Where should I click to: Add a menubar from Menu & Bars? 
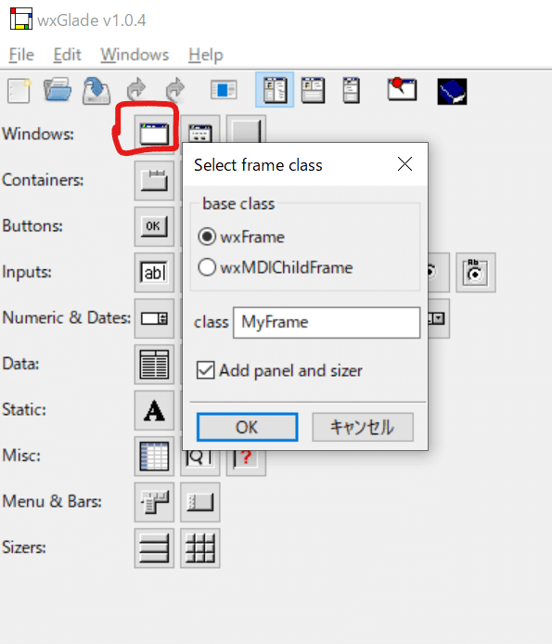pos(154,503)
